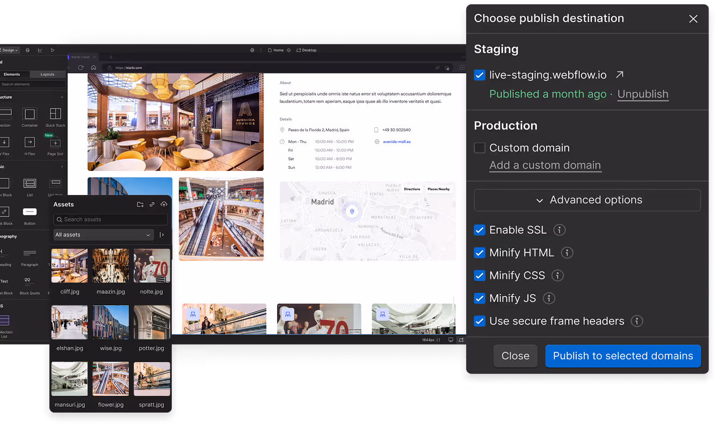718x426 pixels.
Task: Close the publish destination dialog
Action: click(693, 19)
